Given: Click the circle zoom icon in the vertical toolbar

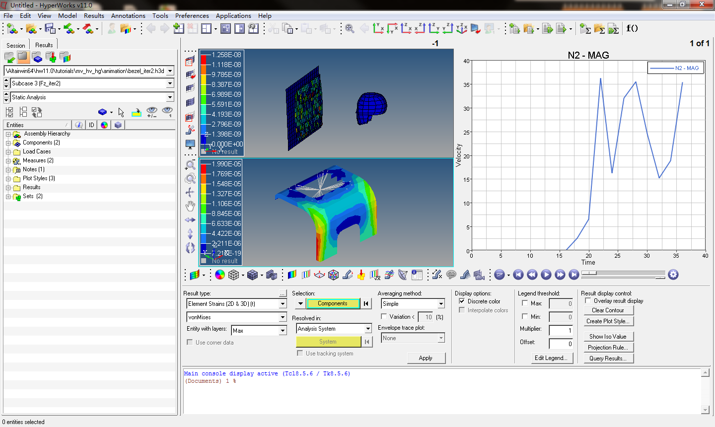Looking at the screenshot, I should click(190, 179).
